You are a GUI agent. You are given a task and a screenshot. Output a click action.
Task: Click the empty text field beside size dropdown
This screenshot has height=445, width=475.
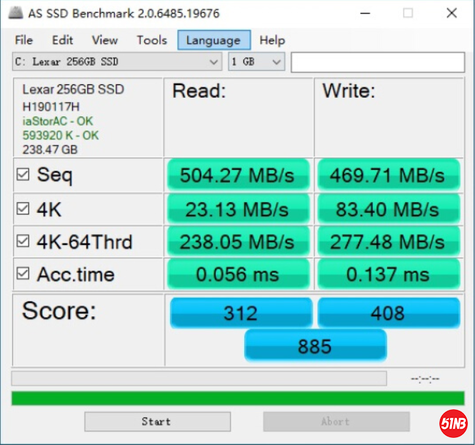pyautogui.click(x=377, y=62)
